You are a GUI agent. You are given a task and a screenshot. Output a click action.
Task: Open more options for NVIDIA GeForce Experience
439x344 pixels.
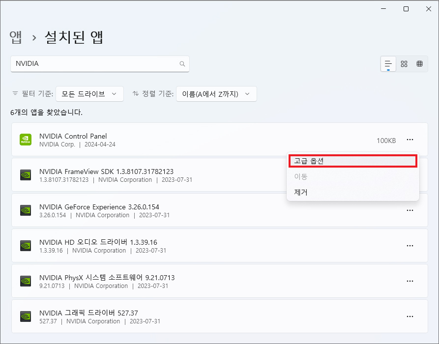[410, 210]
